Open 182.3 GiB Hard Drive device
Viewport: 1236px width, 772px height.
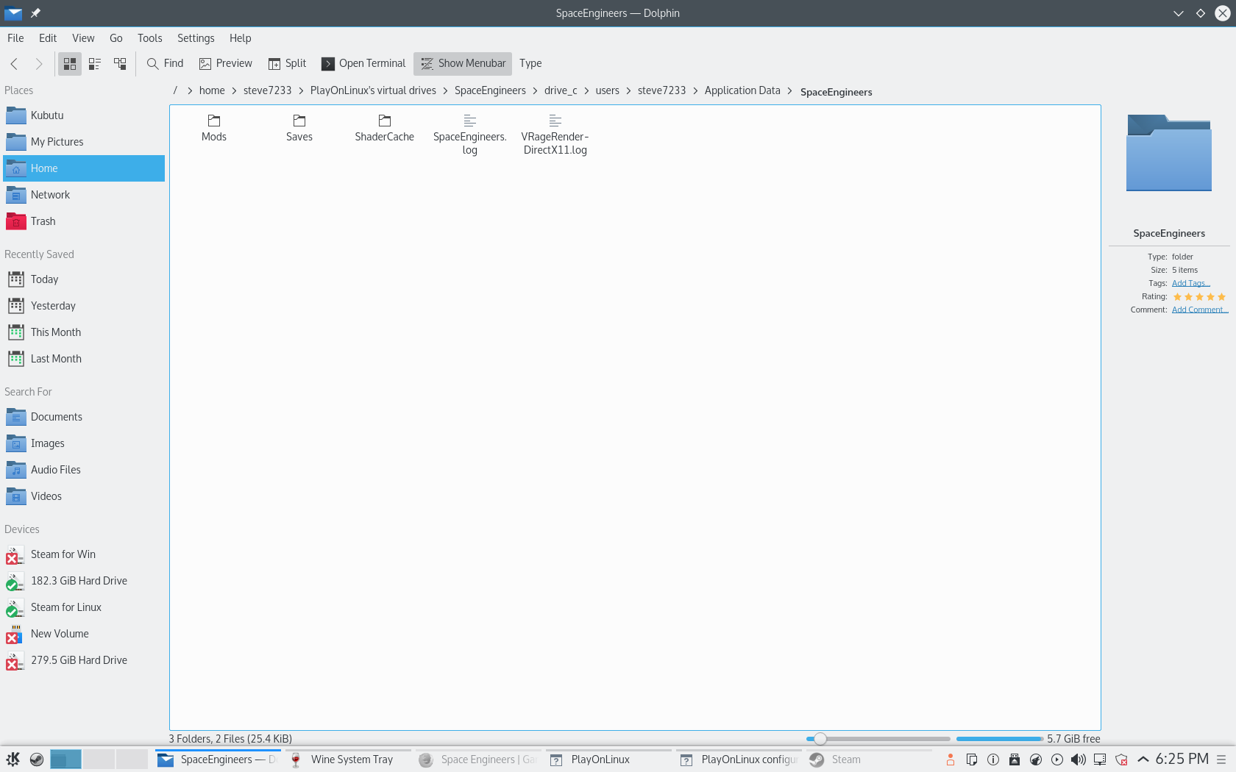coord(84,581)
